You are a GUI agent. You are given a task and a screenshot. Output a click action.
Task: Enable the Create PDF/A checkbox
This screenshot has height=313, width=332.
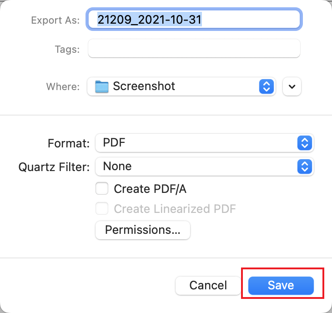[x=102, y=188]
